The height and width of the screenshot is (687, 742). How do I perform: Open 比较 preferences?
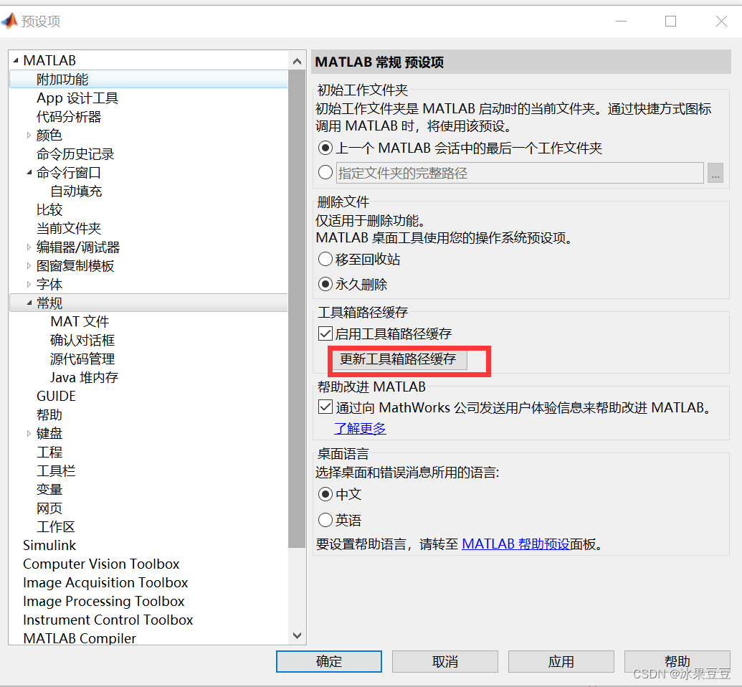point(49,209)
